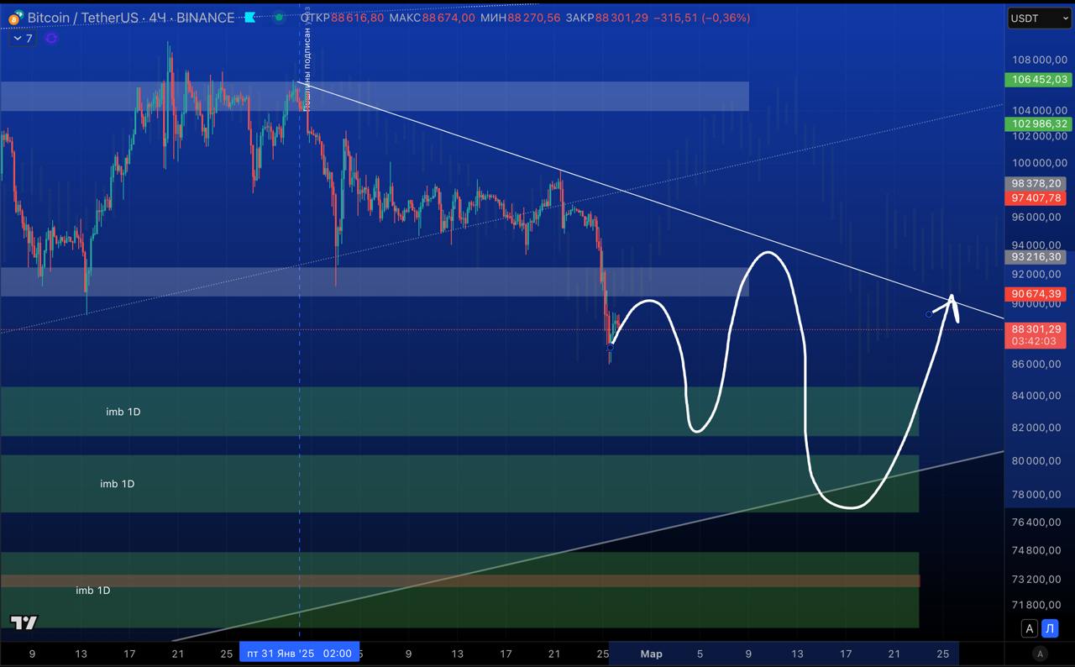
Task: Select the middle imb 1D zone label
Action: point(117,484)
